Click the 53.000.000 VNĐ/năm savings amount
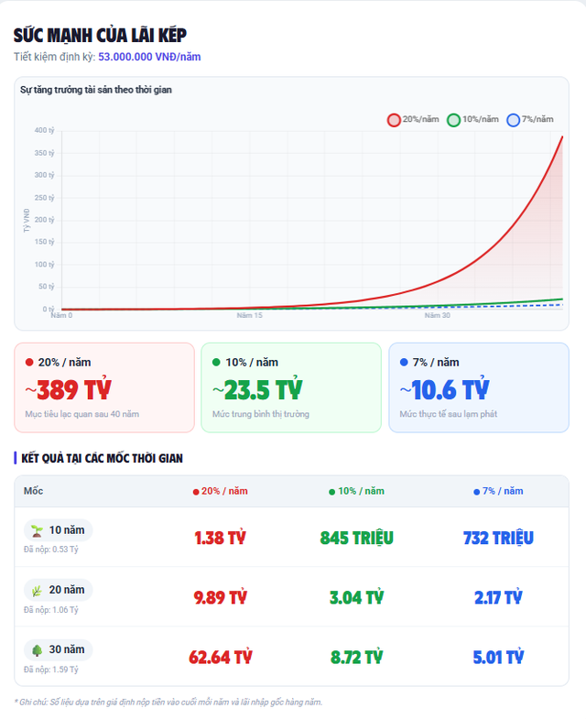This screenshot has width=586, height=719. pyautogui.click(x=149, y=57)
